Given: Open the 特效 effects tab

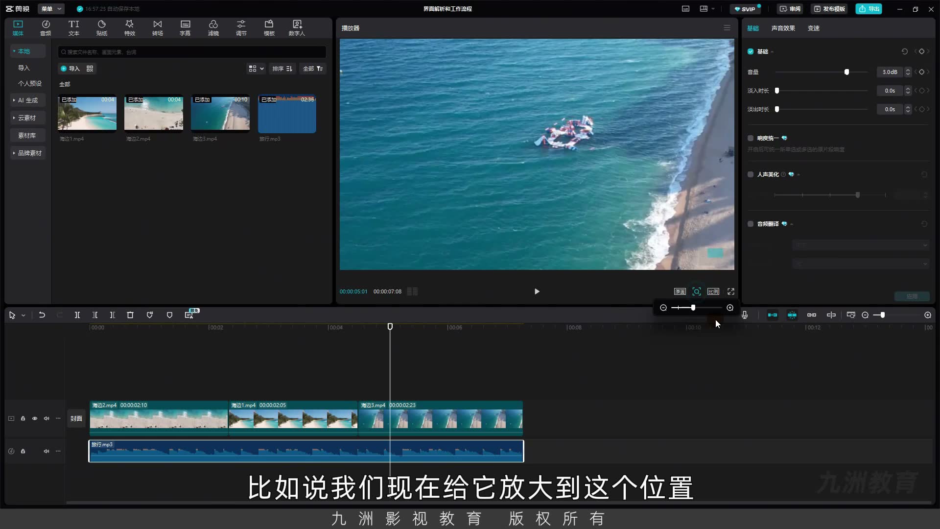Looking at the screenshot, I should 129,28.
